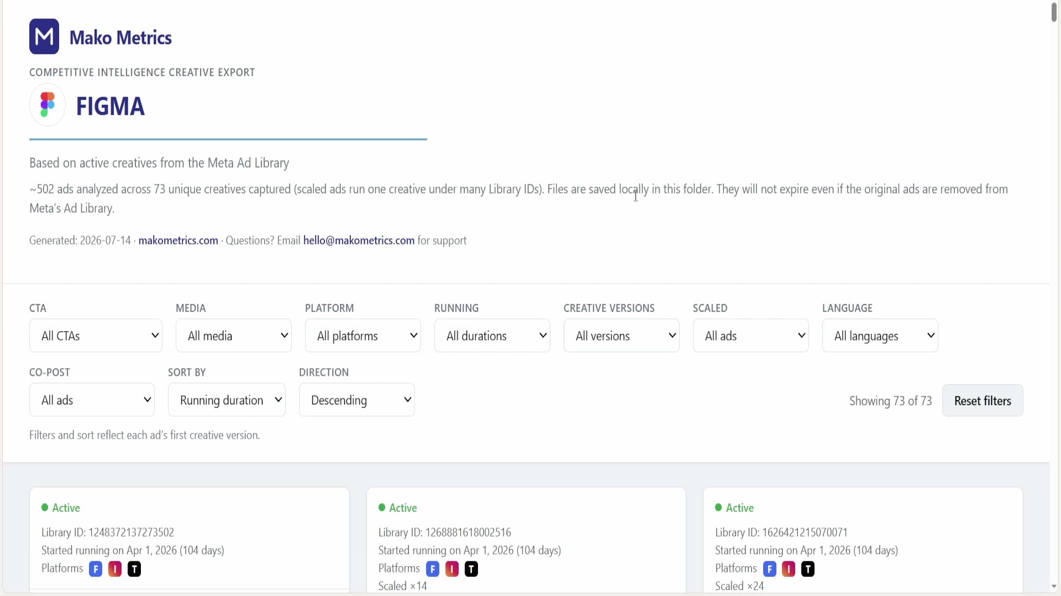Click the FIGMA heading text
Image resolution: width=1061 pixels, height=596 pixels.
(111, 106)
